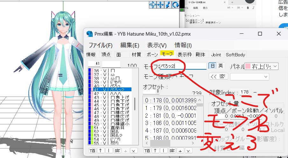Add new offset with + under offset list
This screenshot has height=158, width=288.
[x=180, y=151]
